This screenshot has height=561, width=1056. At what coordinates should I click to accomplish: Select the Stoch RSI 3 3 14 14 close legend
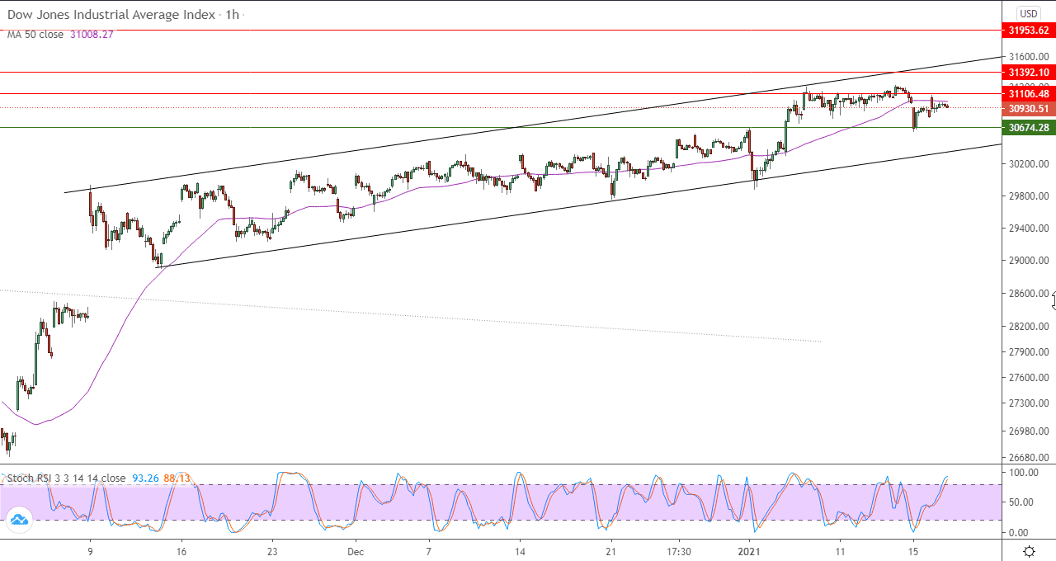67,478
